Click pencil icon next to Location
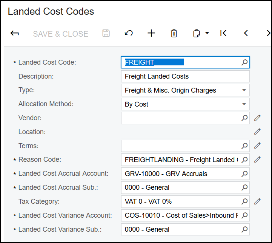 257,132
